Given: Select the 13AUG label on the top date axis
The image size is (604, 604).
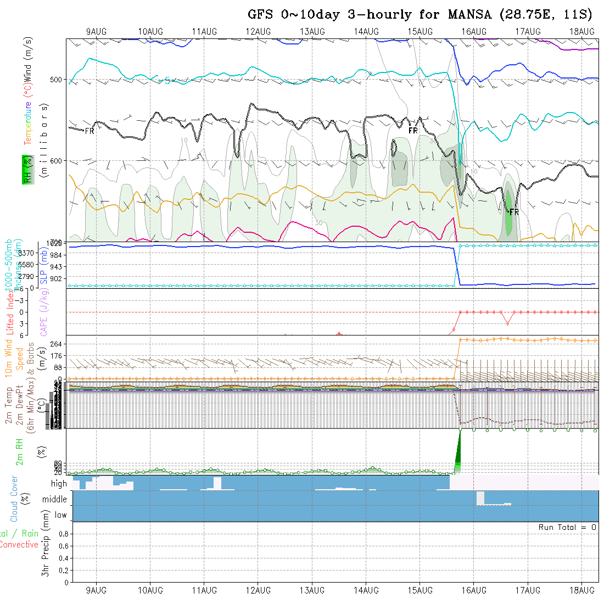Looking at the screenshot, I should click(312, 32).
